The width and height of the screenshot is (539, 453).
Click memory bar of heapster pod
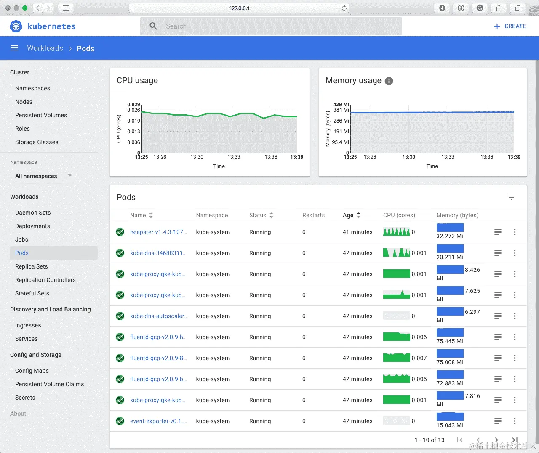pyautogui.click(x=450, y=227)
